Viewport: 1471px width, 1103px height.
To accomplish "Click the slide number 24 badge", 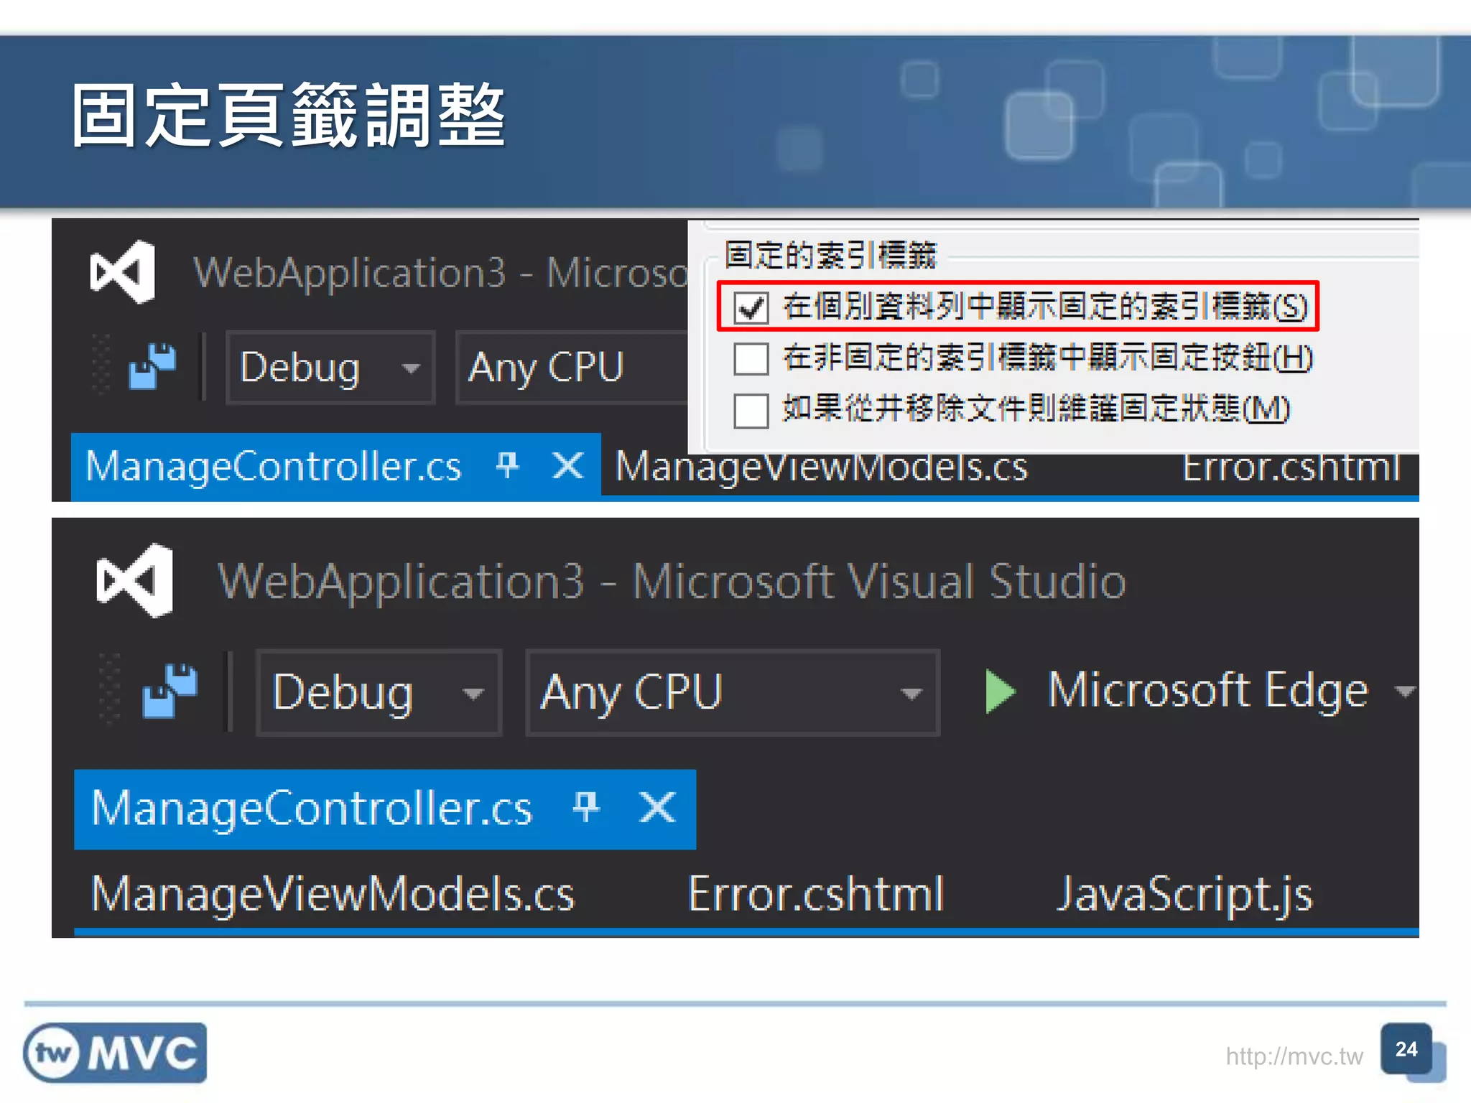I will click(1406, 1049).
